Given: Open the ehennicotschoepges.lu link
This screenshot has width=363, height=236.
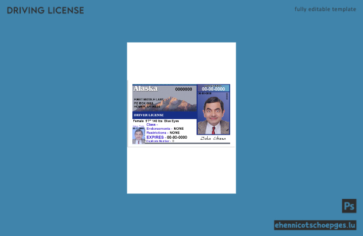Looking at the screenshot, I should (x=315, y=225).
